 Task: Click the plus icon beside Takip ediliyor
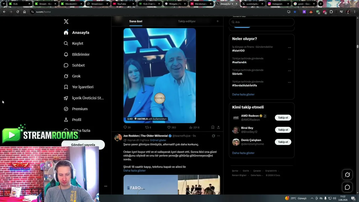click(x=217, y=21)
